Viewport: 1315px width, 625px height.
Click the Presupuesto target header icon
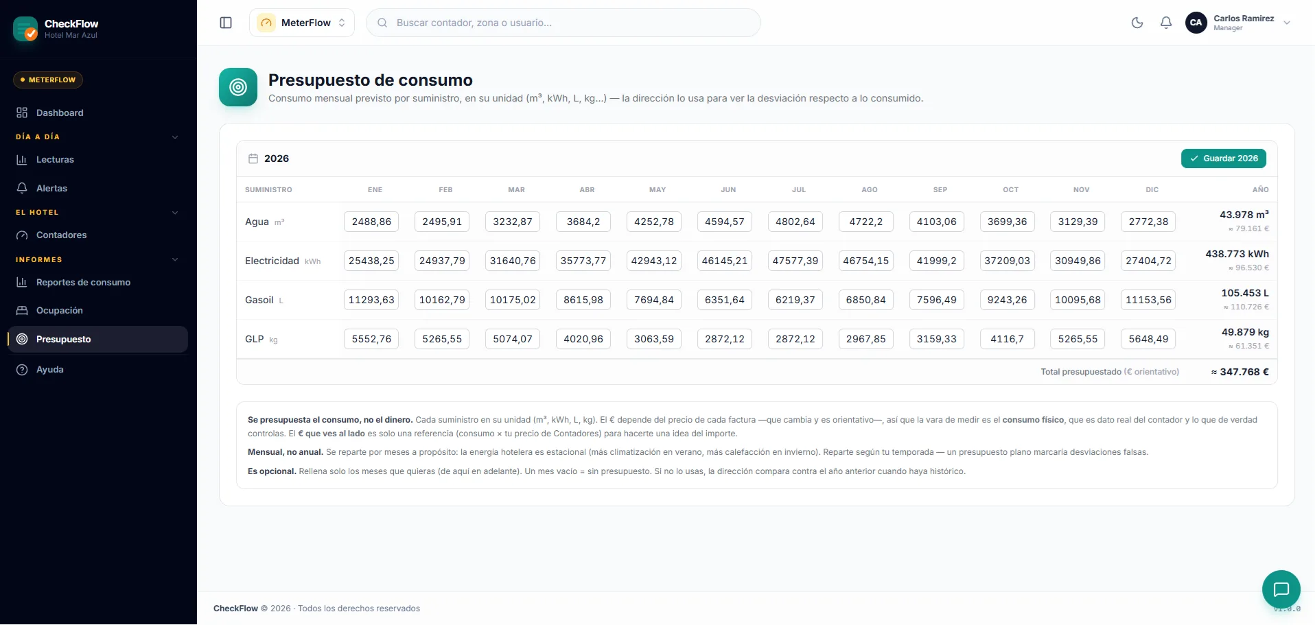pos(238,87)
